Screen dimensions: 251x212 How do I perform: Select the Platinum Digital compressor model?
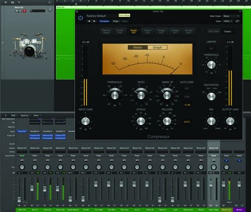coord(106,31)
